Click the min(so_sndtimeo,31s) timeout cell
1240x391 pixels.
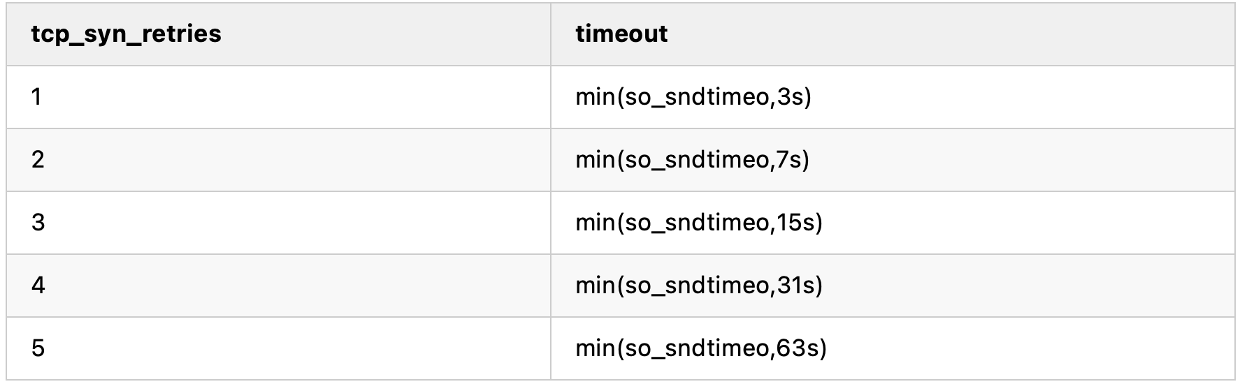(x=893, y=286)
